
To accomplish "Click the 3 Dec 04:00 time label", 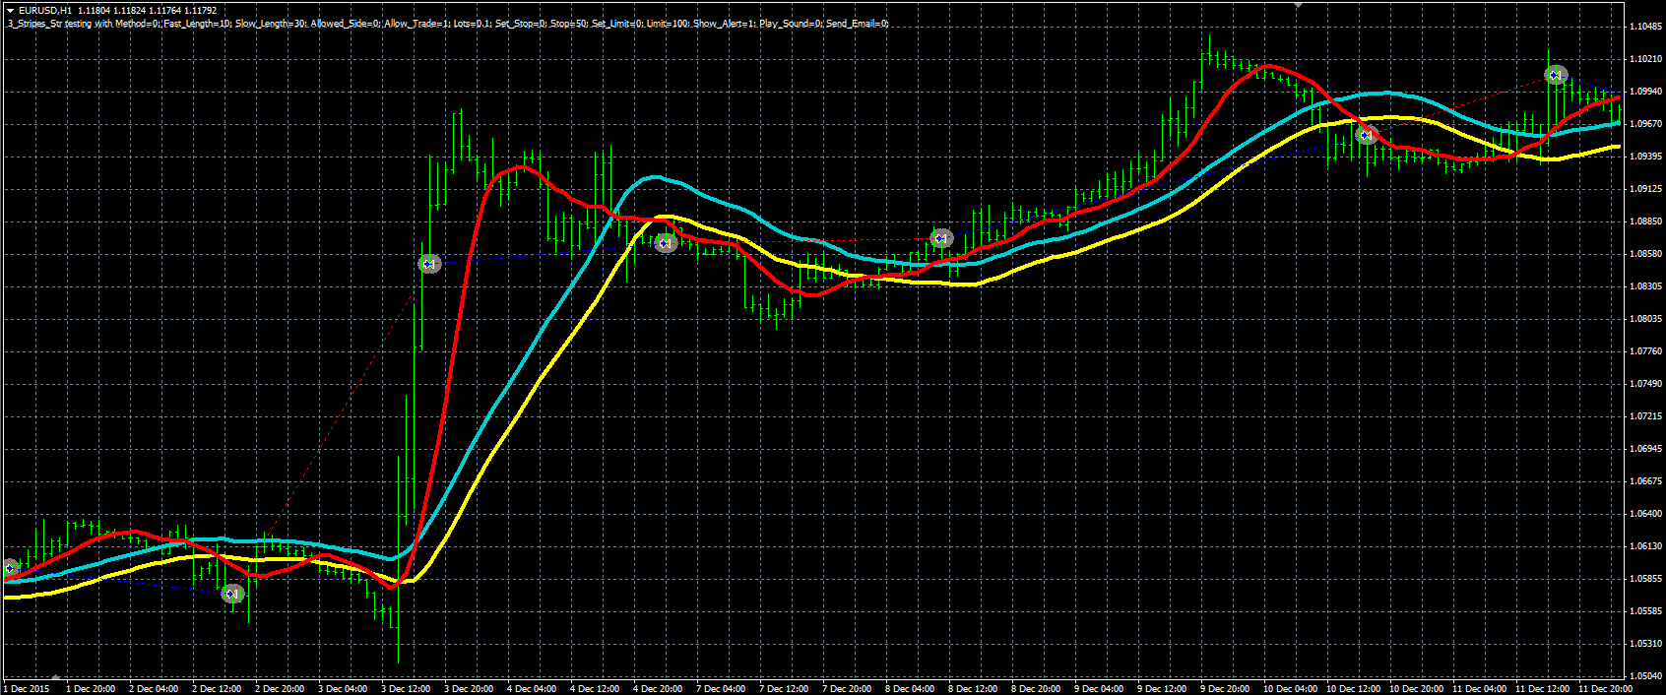I will click(343, 688).
